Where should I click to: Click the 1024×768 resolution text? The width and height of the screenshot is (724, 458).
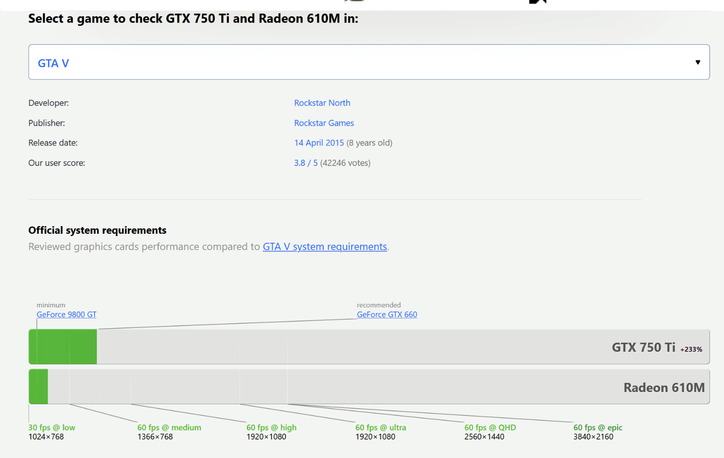[46, 437]
